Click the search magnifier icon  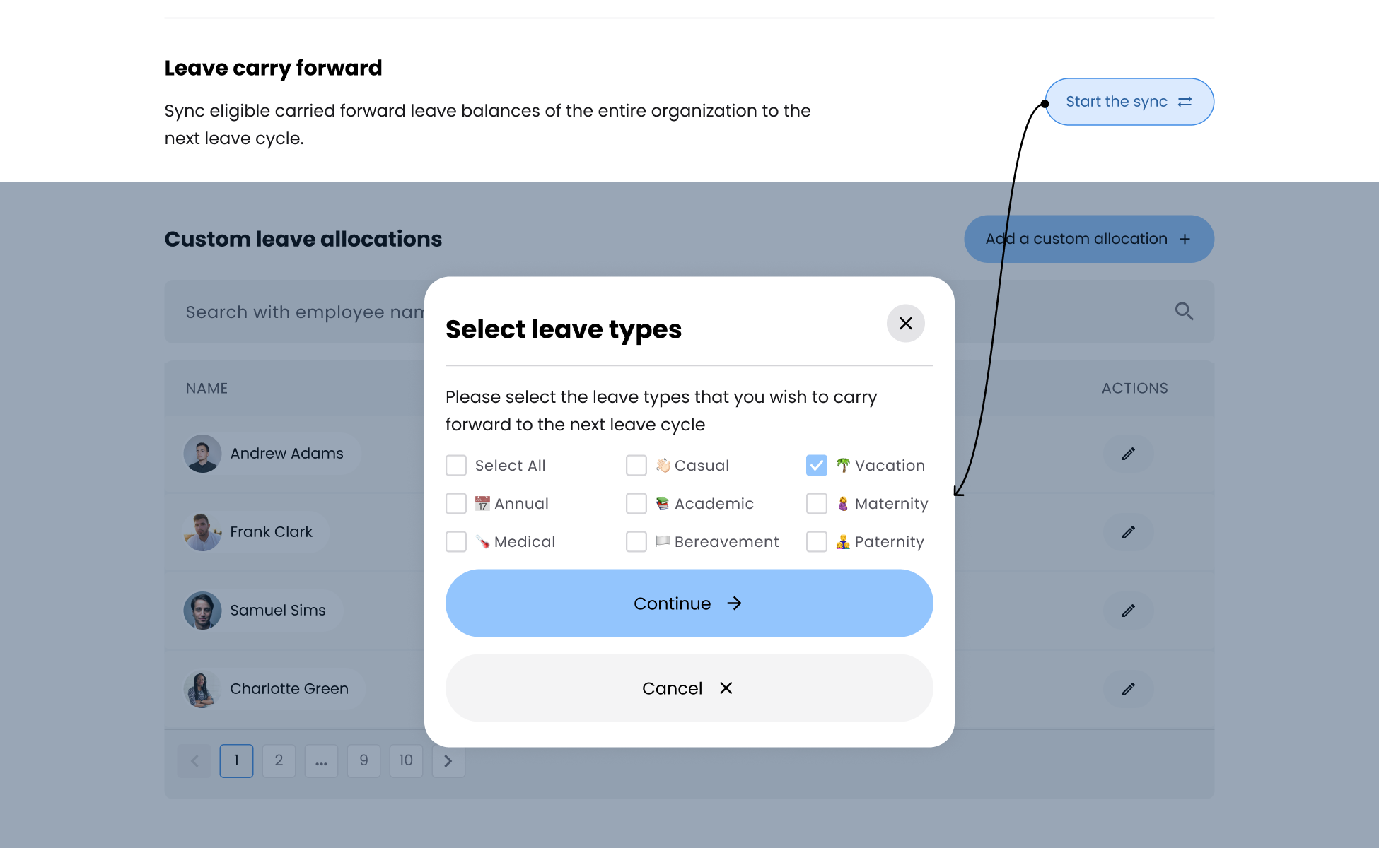[x=1184, y=311]
